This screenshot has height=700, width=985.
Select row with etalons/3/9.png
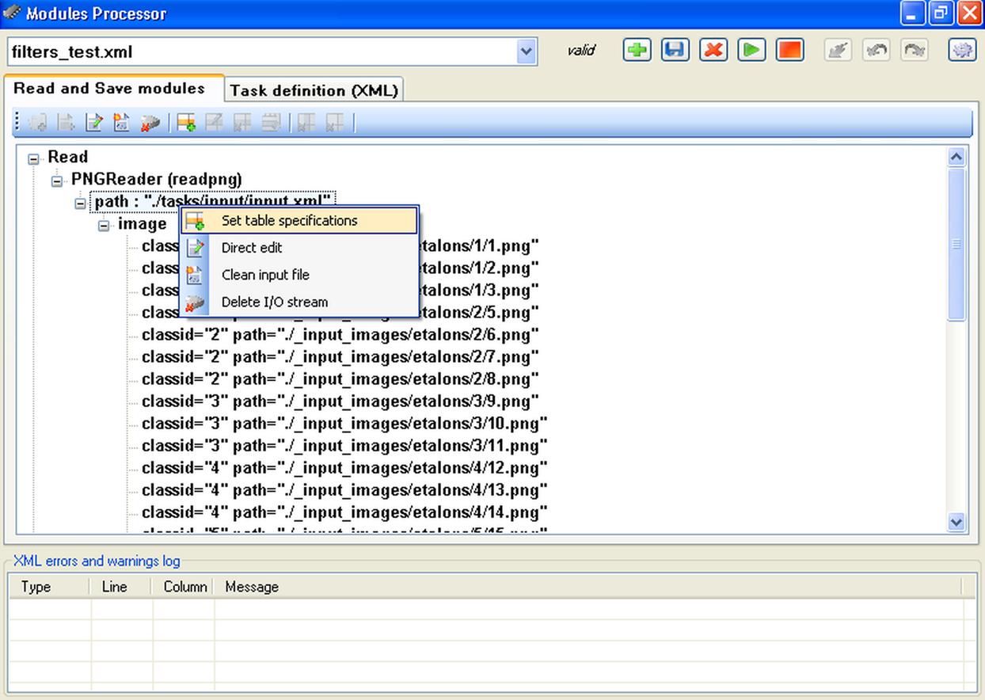point(340,401)
